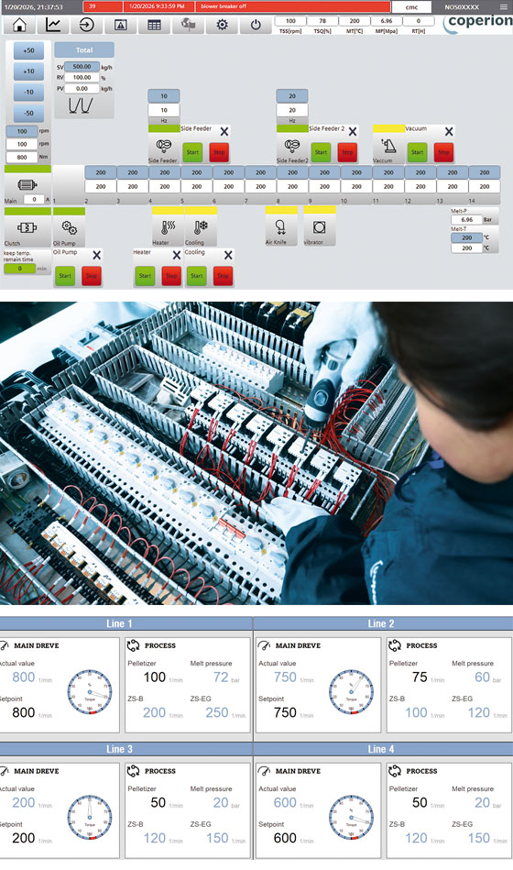Click the Line 4 torque gauge
Viewport: 513px width, 870px height.
pos(351,818)
